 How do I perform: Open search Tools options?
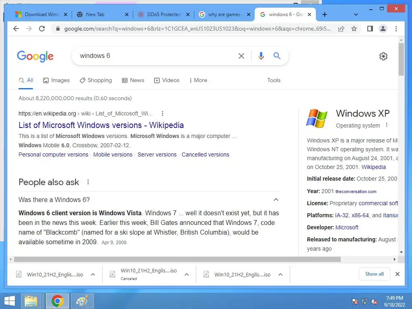[274, 80]
